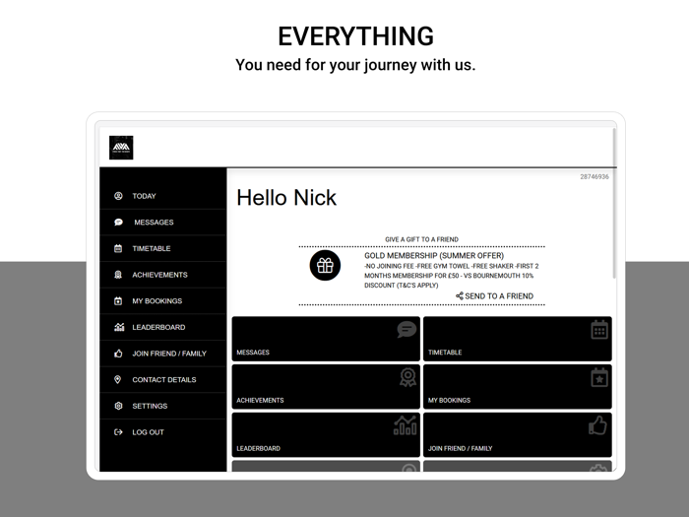Click thumbs-up icon on Join Friend tile
Screen dimensions: 689x517
point(598,425)
